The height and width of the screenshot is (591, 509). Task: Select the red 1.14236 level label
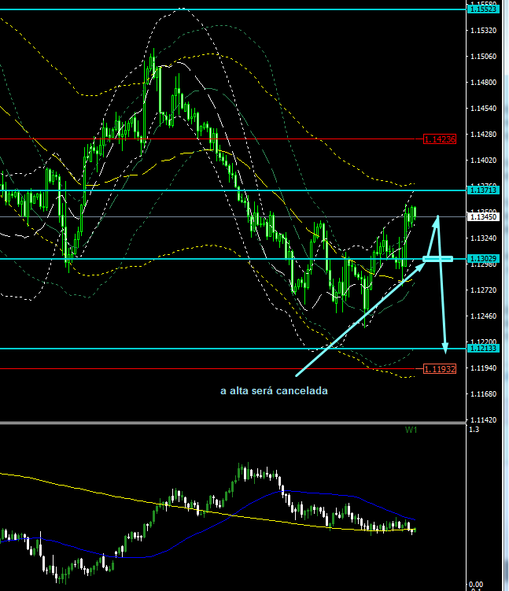point(440,139)
